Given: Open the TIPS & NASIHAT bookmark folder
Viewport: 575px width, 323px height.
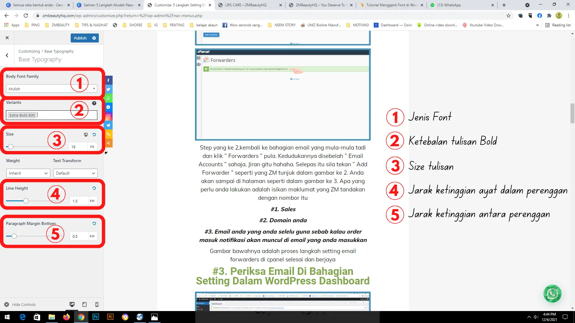Looking at the screenshot, I should [91, 25].
